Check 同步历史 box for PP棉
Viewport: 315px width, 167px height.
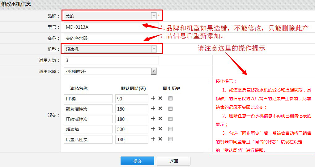(170, 99)
